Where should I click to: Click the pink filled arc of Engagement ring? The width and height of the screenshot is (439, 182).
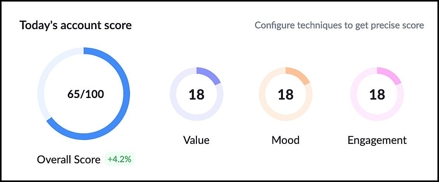click(x=390, y=74)
